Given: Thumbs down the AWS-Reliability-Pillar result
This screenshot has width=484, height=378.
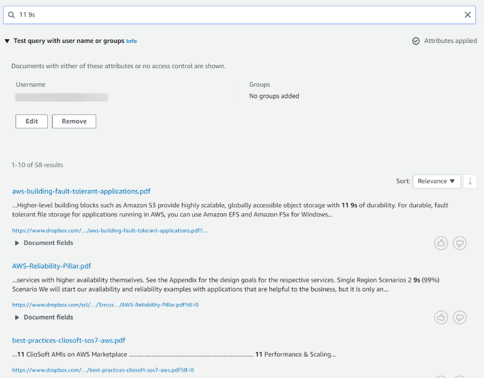Looking at the screenshot, I should pos(459,317).
